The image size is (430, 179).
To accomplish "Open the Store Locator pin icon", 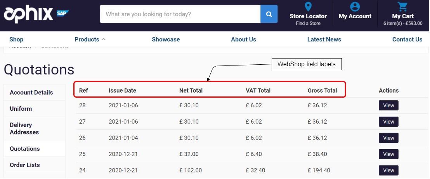I will pyautogui.click(x=308, y=7).
